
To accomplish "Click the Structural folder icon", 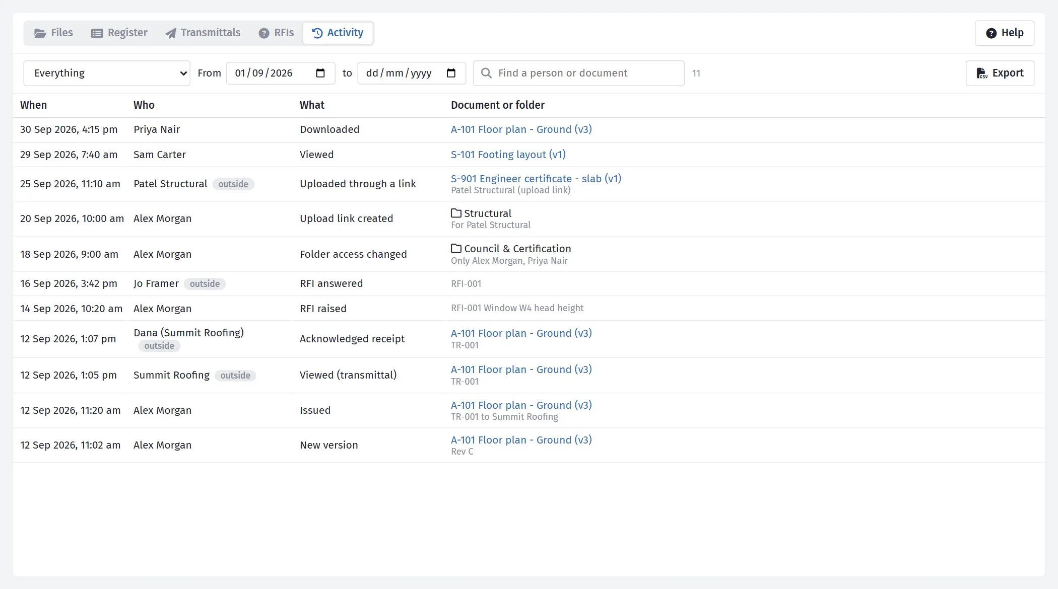I will [456, 213].
